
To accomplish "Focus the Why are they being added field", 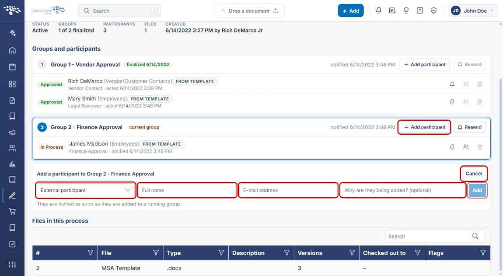I will click(402, 190).
